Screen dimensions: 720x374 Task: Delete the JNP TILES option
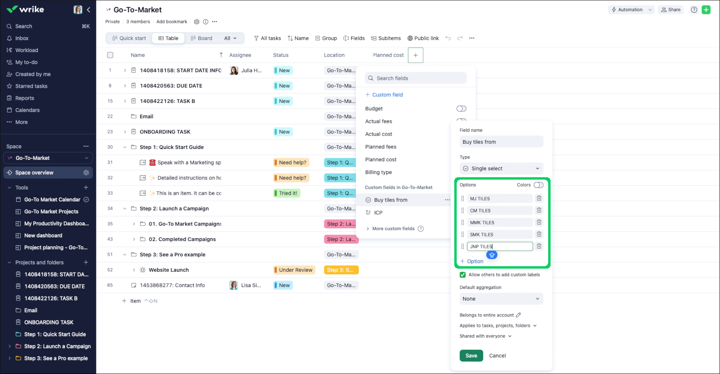coord(539,246)
